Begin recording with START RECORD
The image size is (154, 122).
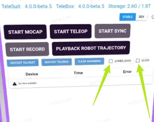[27, 49]
